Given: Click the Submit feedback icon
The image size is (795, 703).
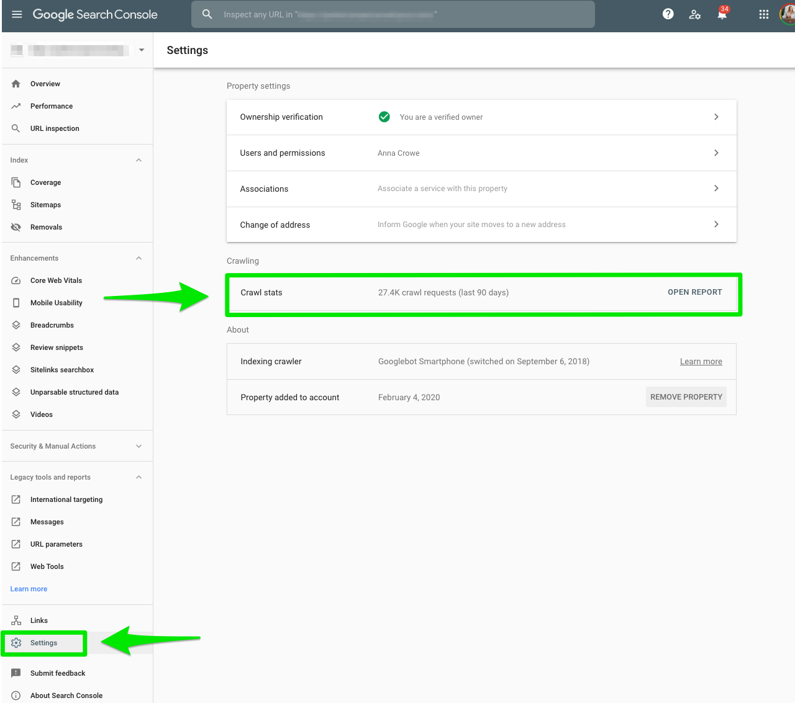Looking at the screenshot, I should pos(16,673).
